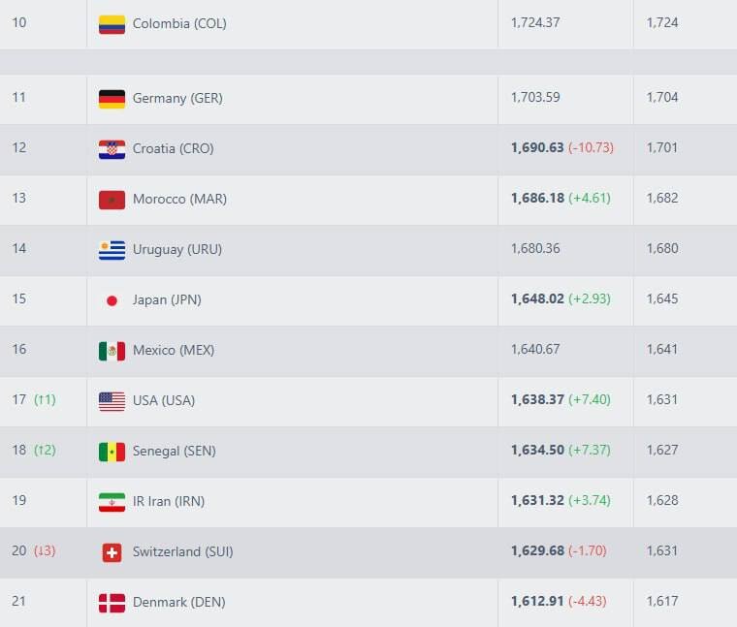Screen dimensions: 737x627
Task: Click the Japan flag icon
Action: pos(112,300)
